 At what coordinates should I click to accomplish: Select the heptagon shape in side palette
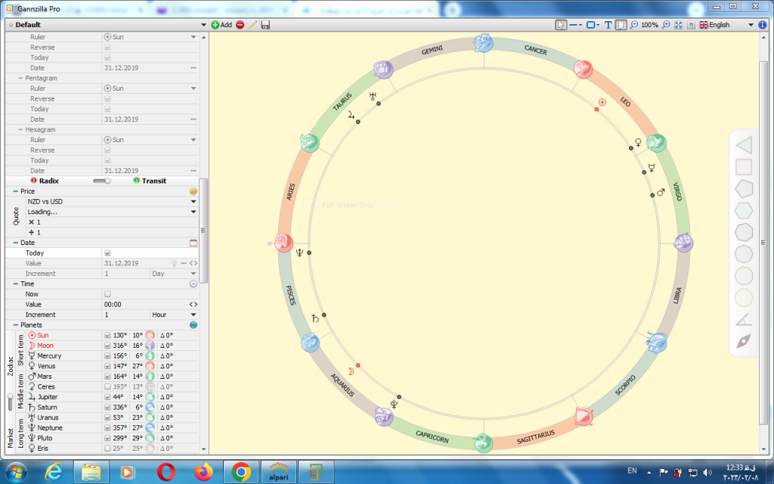click(x=744, y=232)
